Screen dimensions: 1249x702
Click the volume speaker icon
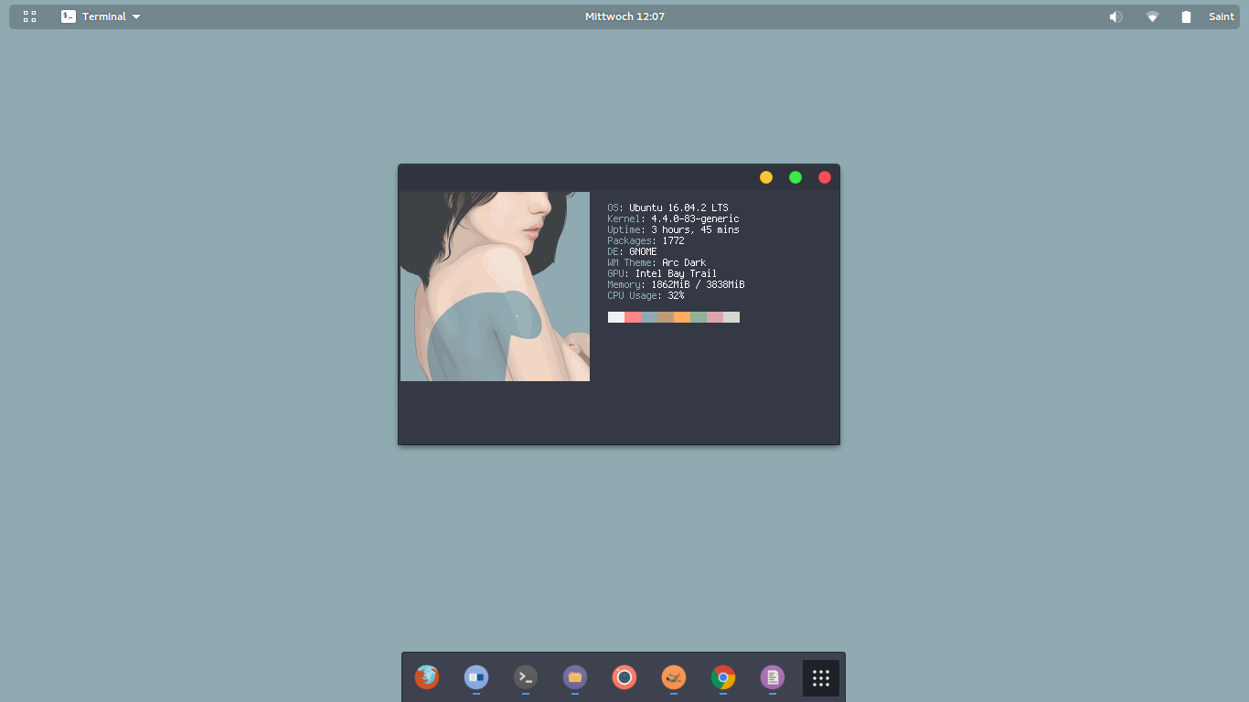point(1116,16)
